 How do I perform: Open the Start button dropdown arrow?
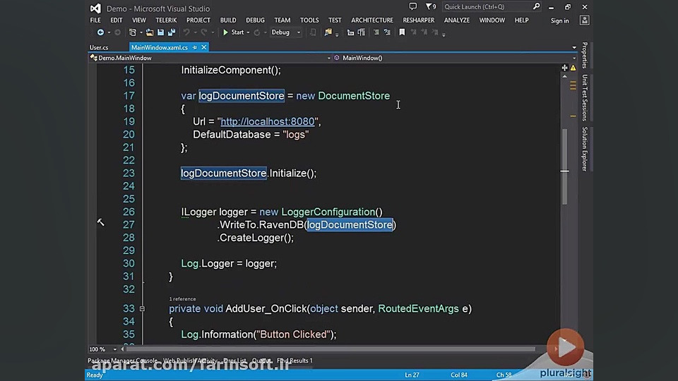[248, 32]
